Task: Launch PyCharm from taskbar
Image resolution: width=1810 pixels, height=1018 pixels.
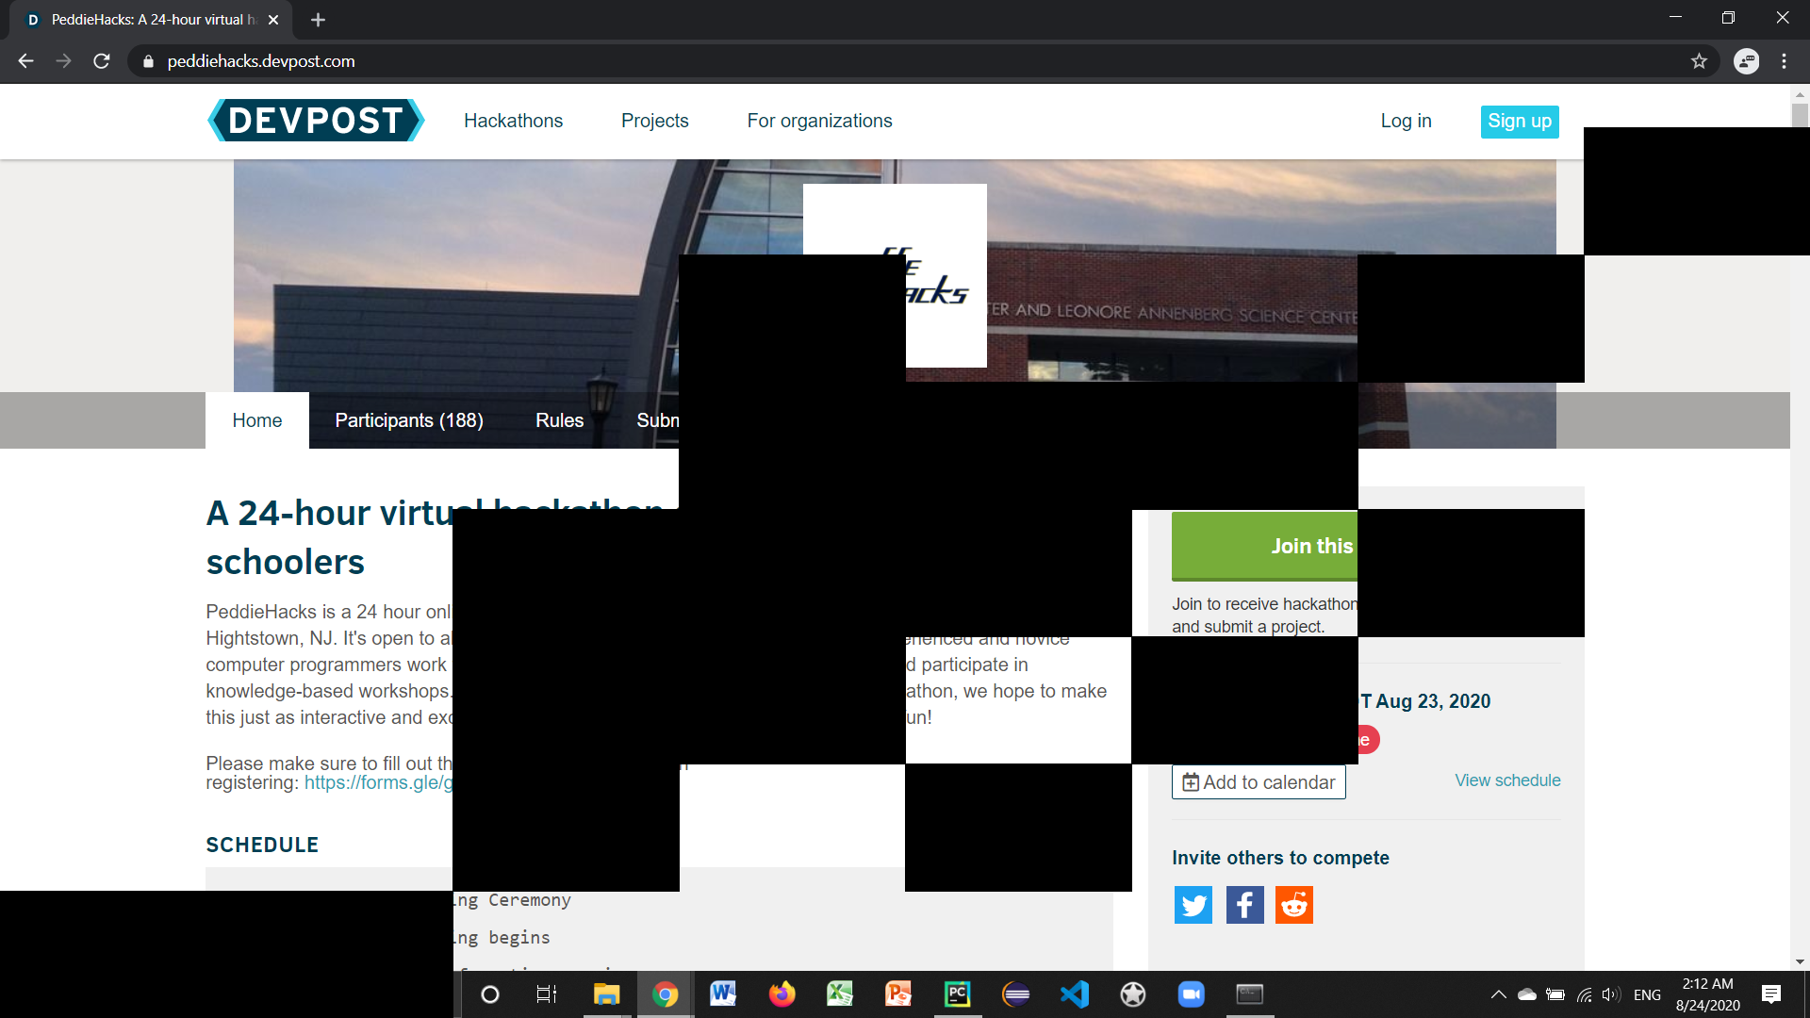Action: pos(957,994)
